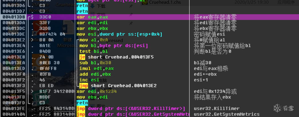Click the 'xor edi,0x1234' instruction

pos(96,91)
